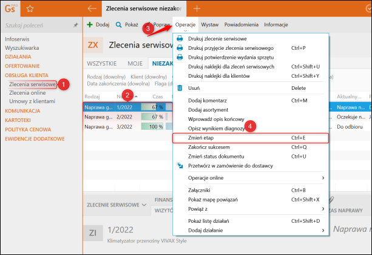Screen dimensions: 372x255
Task: Expand the OFERTOWANIE section
Action: pos(22,66)
